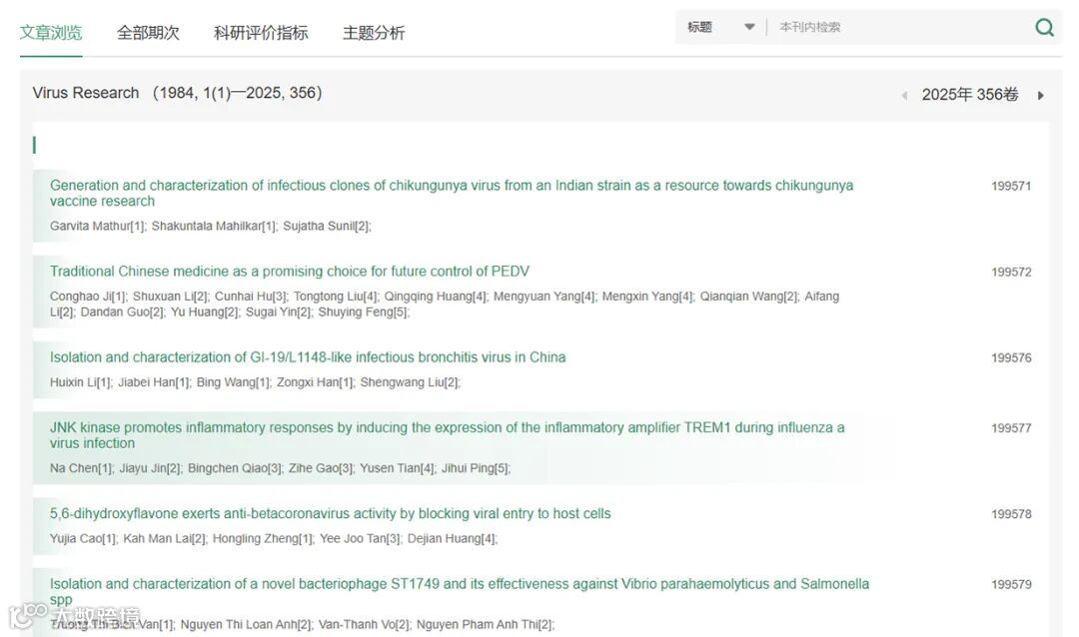The image size is (1079, 637).
Task: Click author Zihe Gao[3]
Action: click(320, 468)
